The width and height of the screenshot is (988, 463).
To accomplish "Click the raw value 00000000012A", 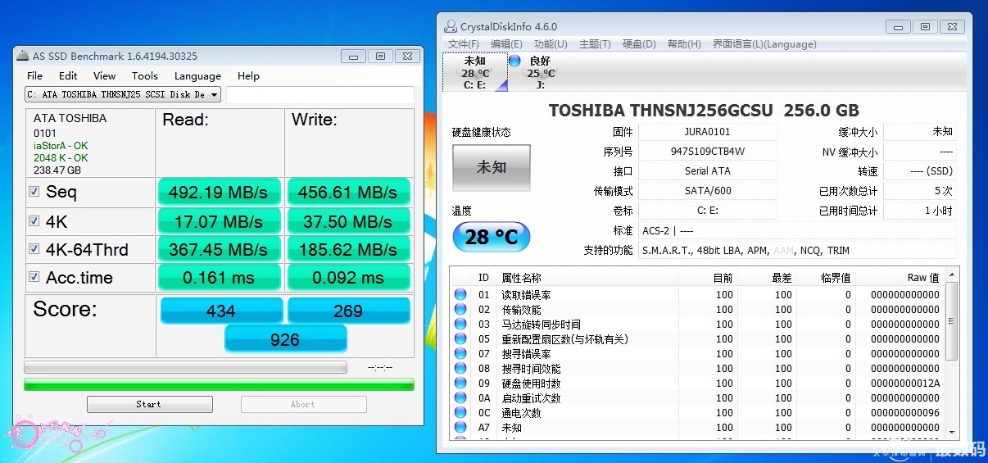I will click(x=905, y=384).
